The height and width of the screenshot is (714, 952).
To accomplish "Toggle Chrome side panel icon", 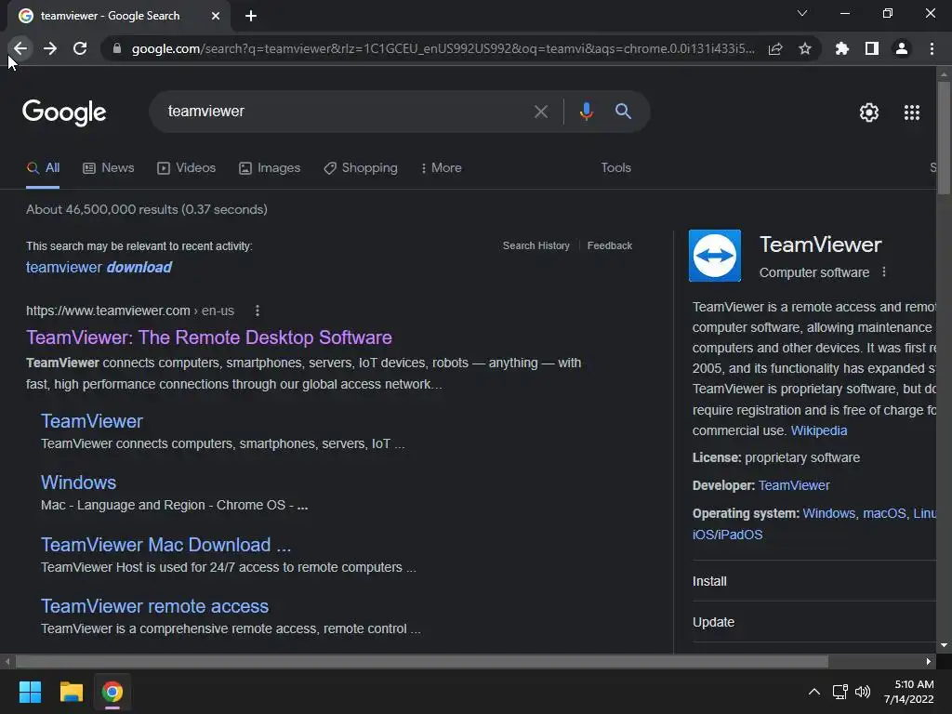I will point(872,48).
